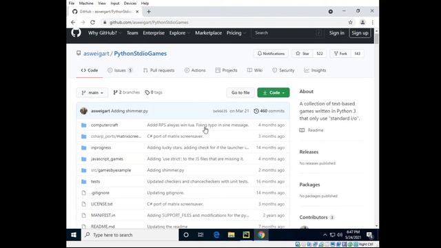This screenshot has height=248, width=441.
Task: Open Task View on the taskbar
Action: 201,235
